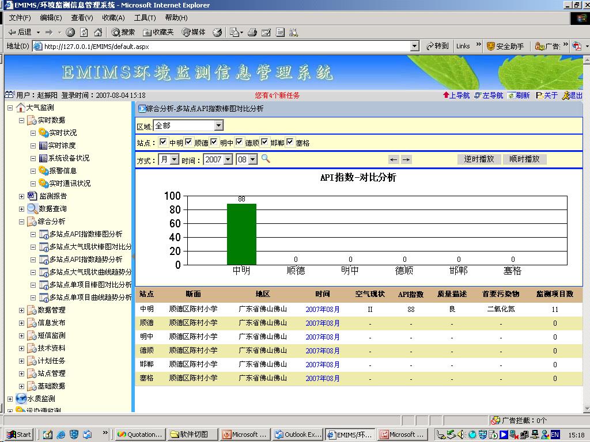The width and height of the screenshot is (590, 442).
Task: Click the IE Back arrow icon
Action: point(13,32)
